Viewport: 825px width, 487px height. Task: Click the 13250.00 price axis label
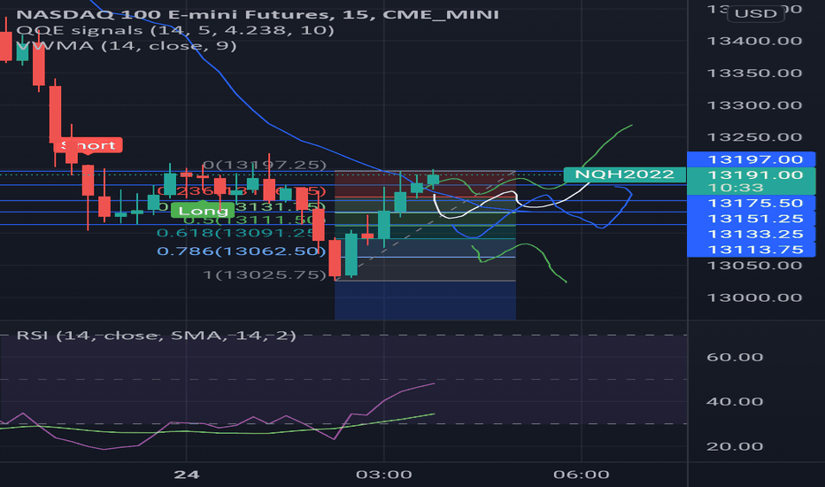(754, 137)
